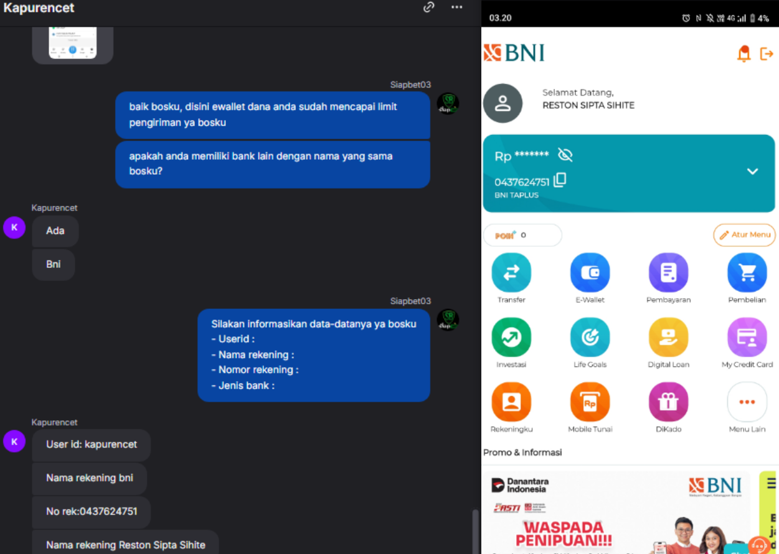Open the Rekeningku icon
779x554 pixels.
tap(511, 402)
